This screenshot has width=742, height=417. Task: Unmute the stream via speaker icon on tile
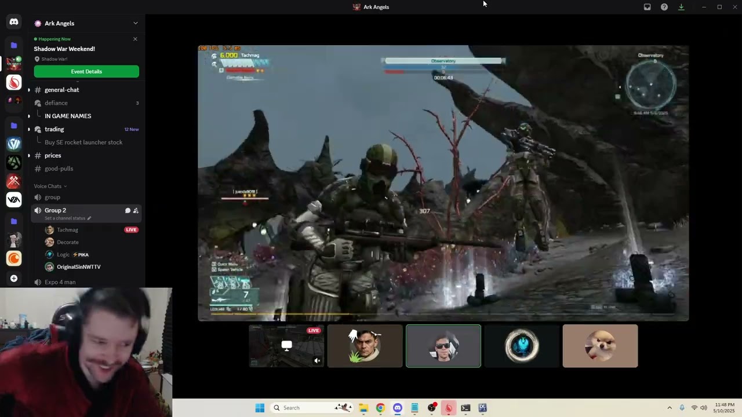[x=317, y=360]
